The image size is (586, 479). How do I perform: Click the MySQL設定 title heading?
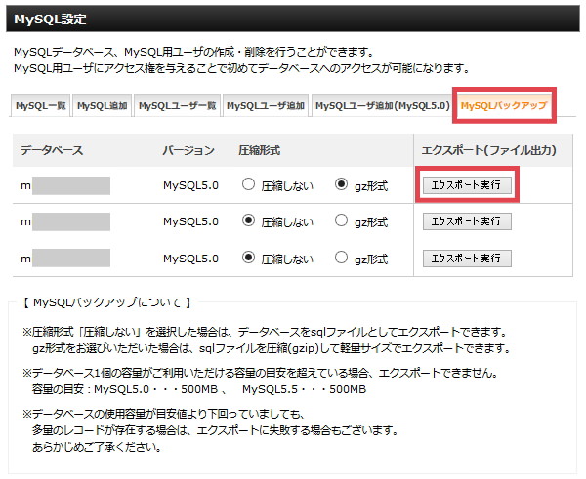(50, 20)
